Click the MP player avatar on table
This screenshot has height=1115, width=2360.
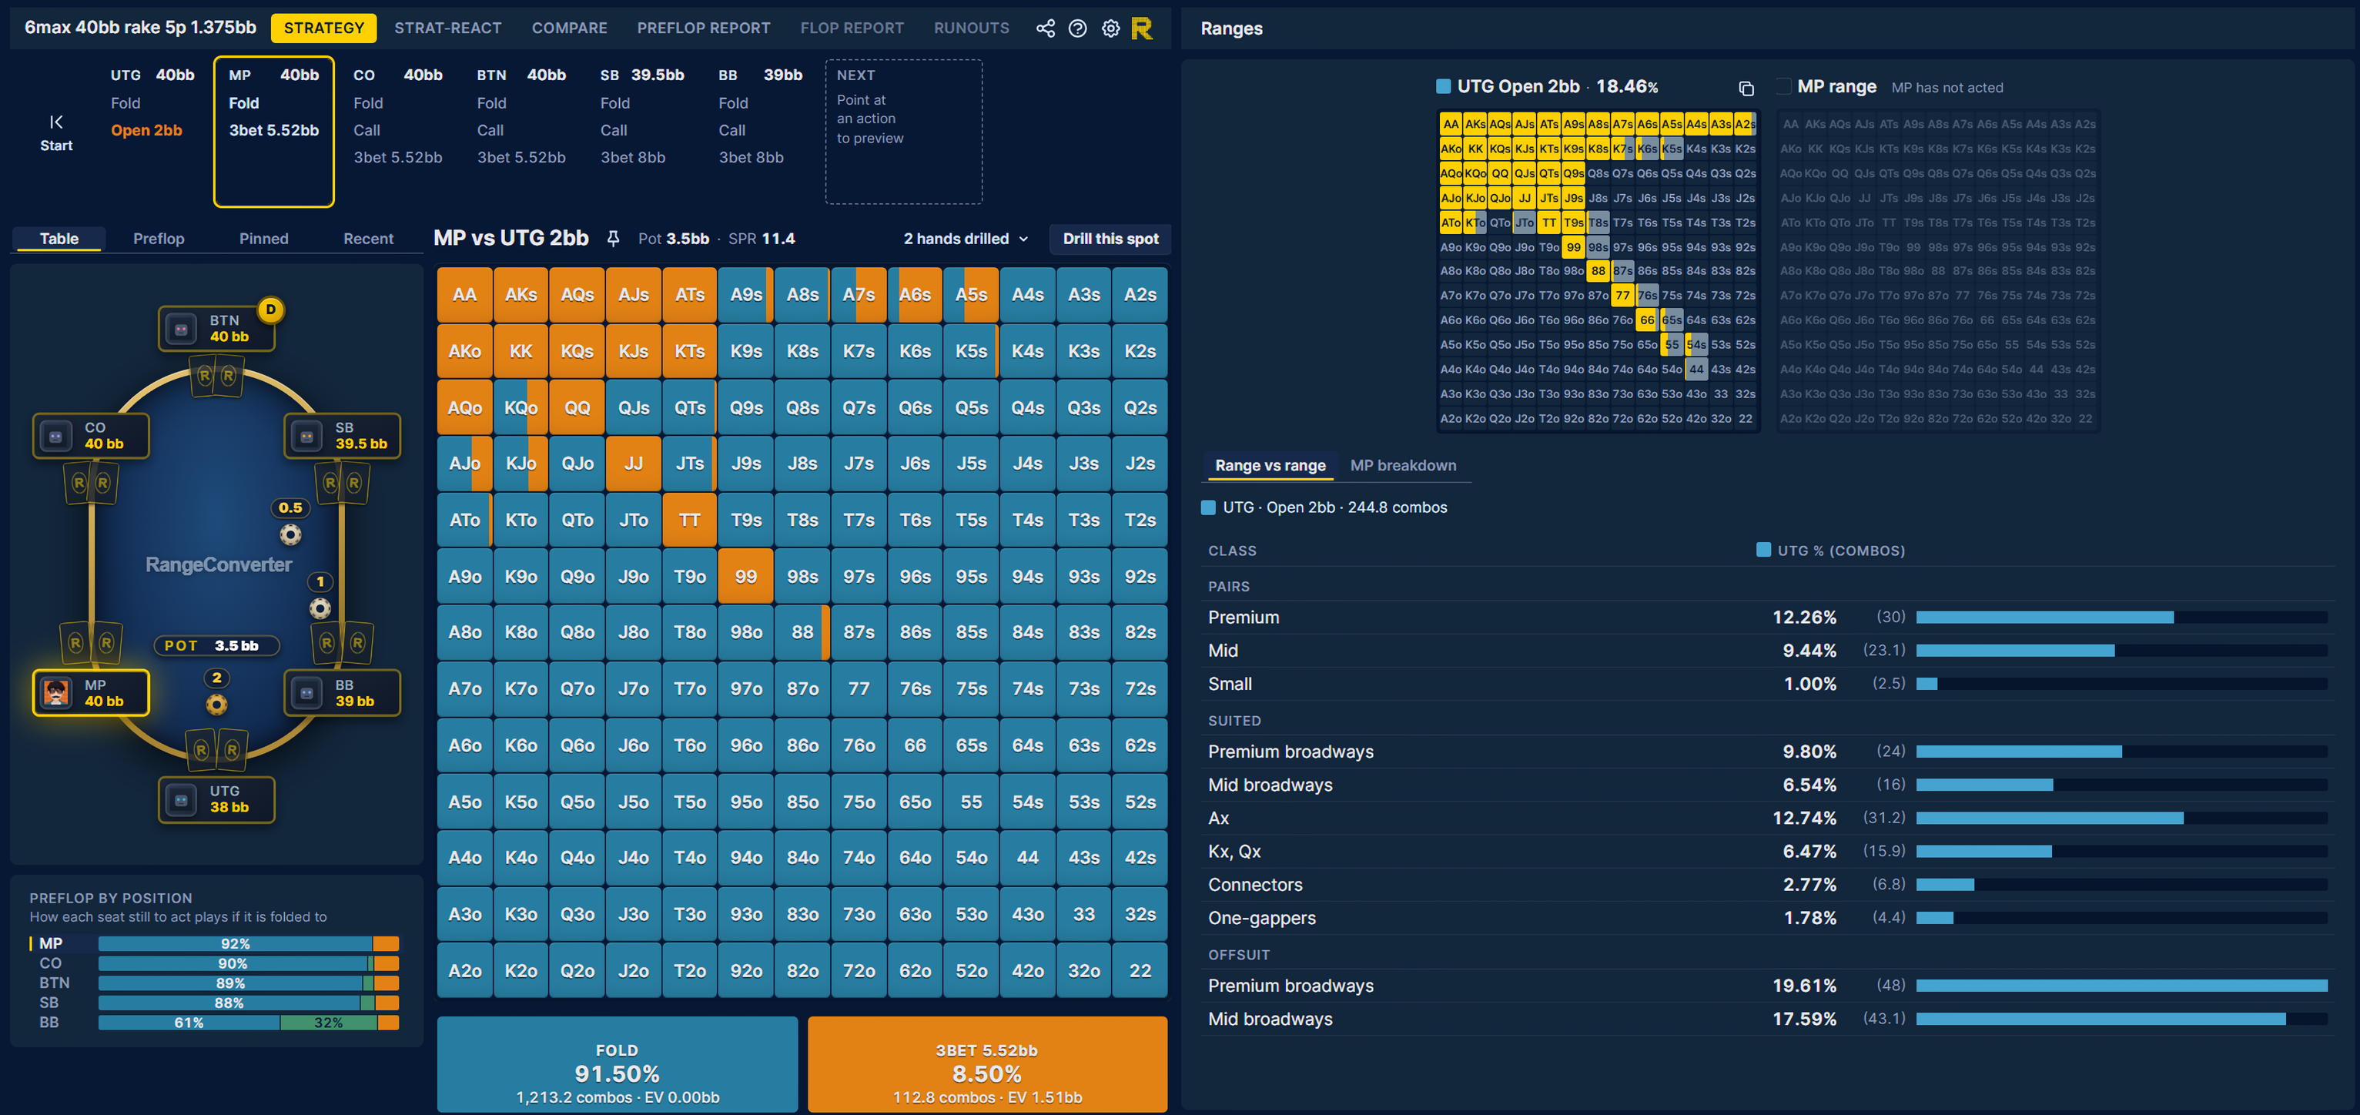(56, 692)
